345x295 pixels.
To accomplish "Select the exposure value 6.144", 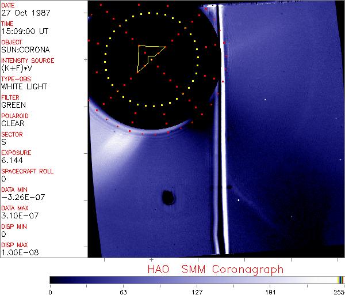I will (12, 160).
